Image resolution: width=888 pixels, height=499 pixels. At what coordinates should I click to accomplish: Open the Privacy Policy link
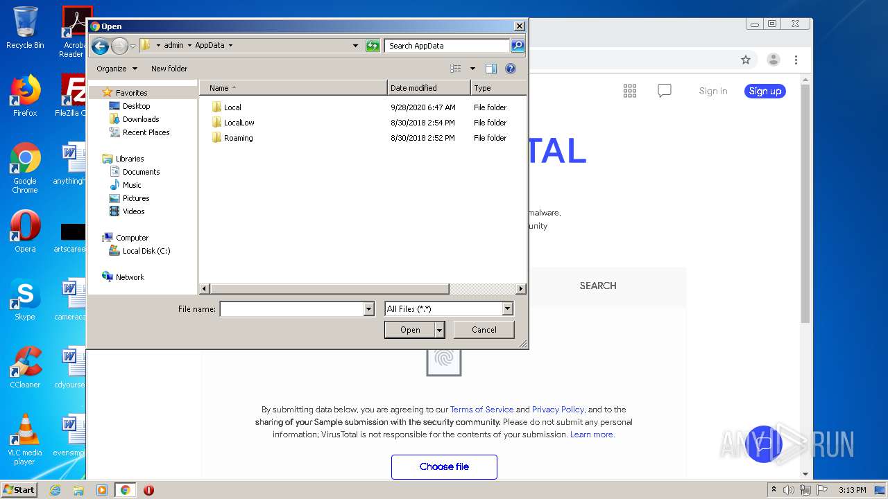558,410
